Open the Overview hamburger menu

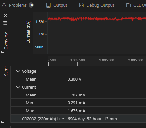5,23
